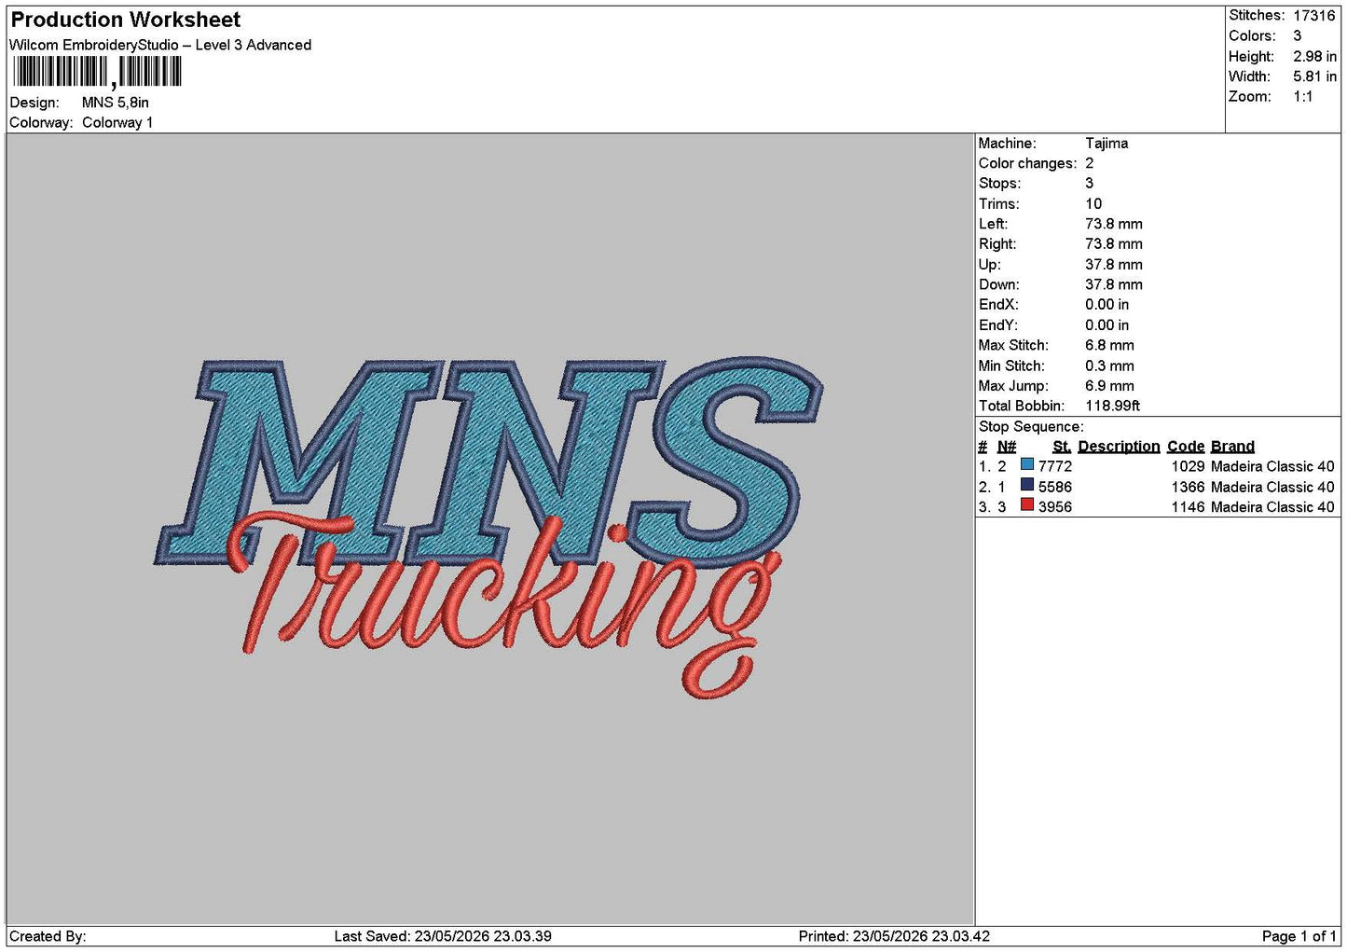Click the 'Description' column header
1347x952 pixels.
pos(1119,447)
